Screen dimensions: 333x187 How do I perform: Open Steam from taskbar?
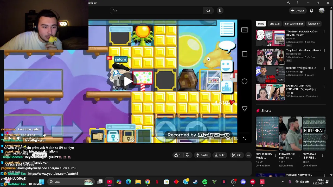click(x=195, y=182)
